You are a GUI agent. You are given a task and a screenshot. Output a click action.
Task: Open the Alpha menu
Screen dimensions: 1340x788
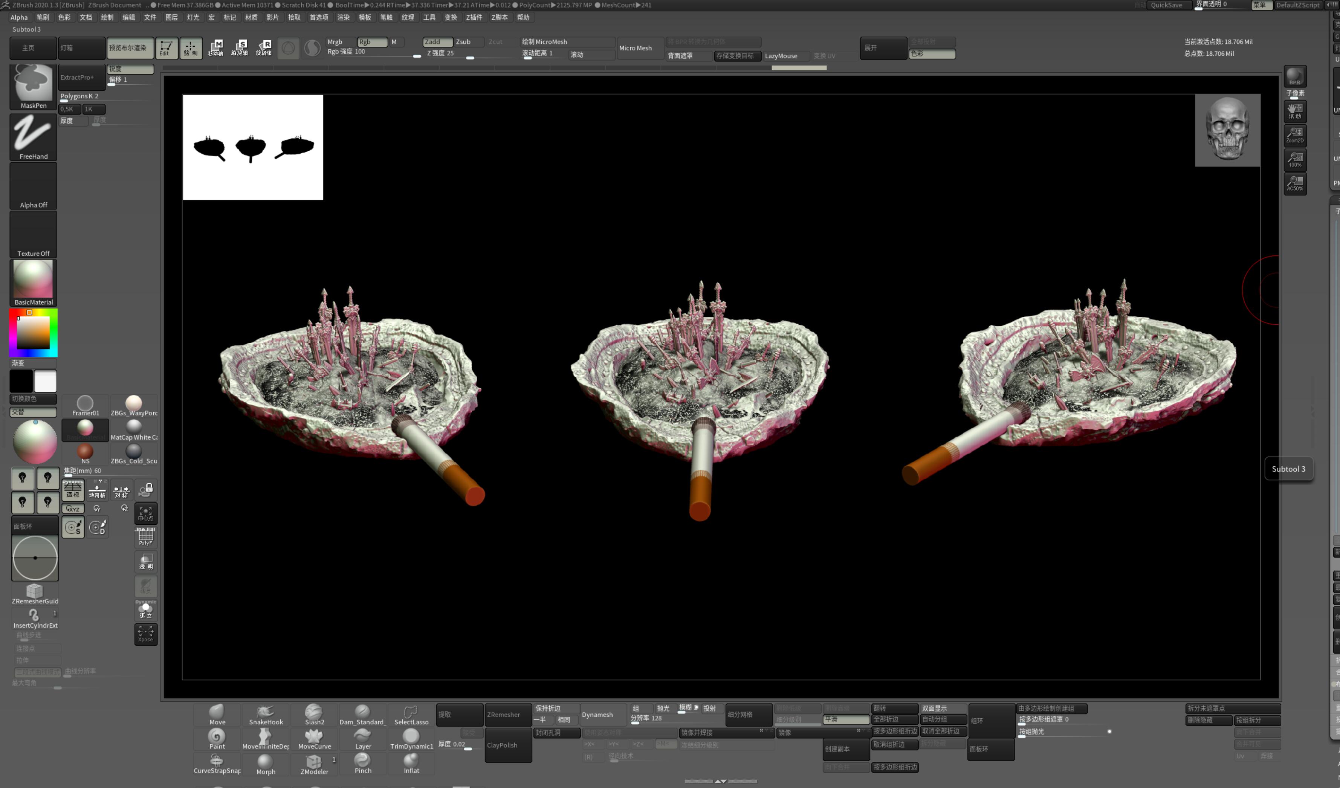(x=19, y=17)
